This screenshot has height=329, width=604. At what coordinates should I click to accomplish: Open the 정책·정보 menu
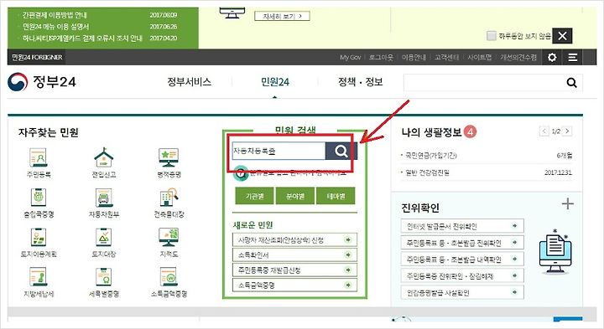(360, 82)
